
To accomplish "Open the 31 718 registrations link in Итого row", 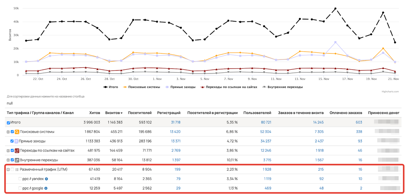I will [x=176, y=122].
